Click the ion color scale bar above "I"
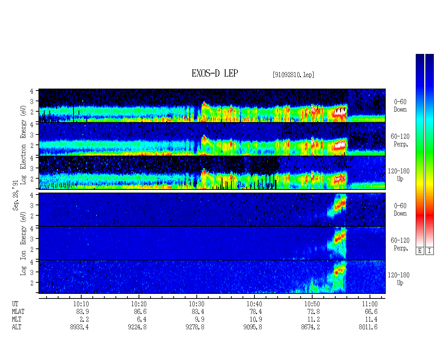Screen dimensions: 435x337 pyautogui.click(x=430, y=150)
